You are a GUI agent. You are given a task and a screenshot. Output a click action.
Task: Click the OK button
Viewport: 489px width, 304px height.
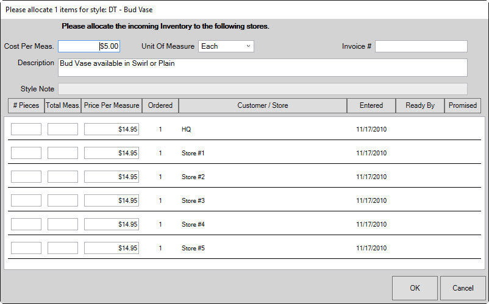(415, 288)
